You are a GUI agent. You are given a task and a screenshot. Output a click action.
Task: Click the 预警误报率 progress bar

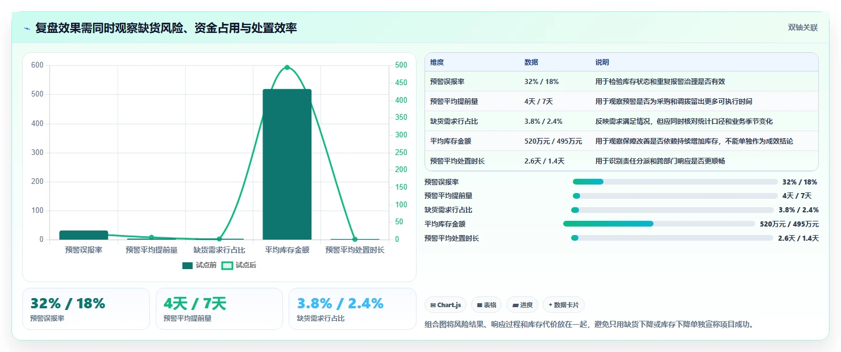coord(675,182)
